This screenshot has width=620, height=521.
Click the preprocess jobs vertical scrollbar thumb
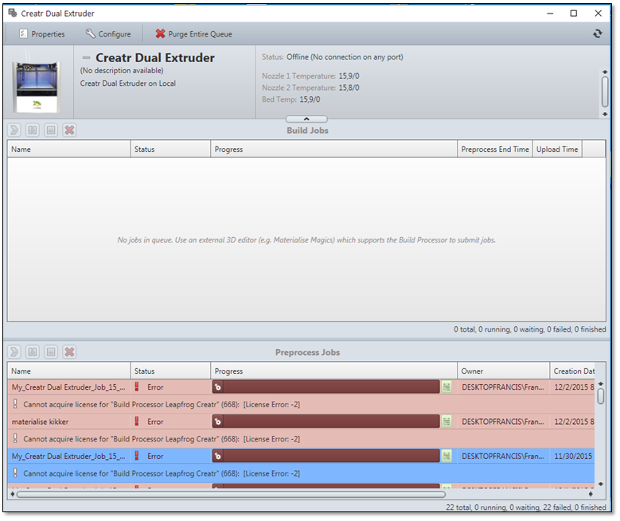pos(601,396)
